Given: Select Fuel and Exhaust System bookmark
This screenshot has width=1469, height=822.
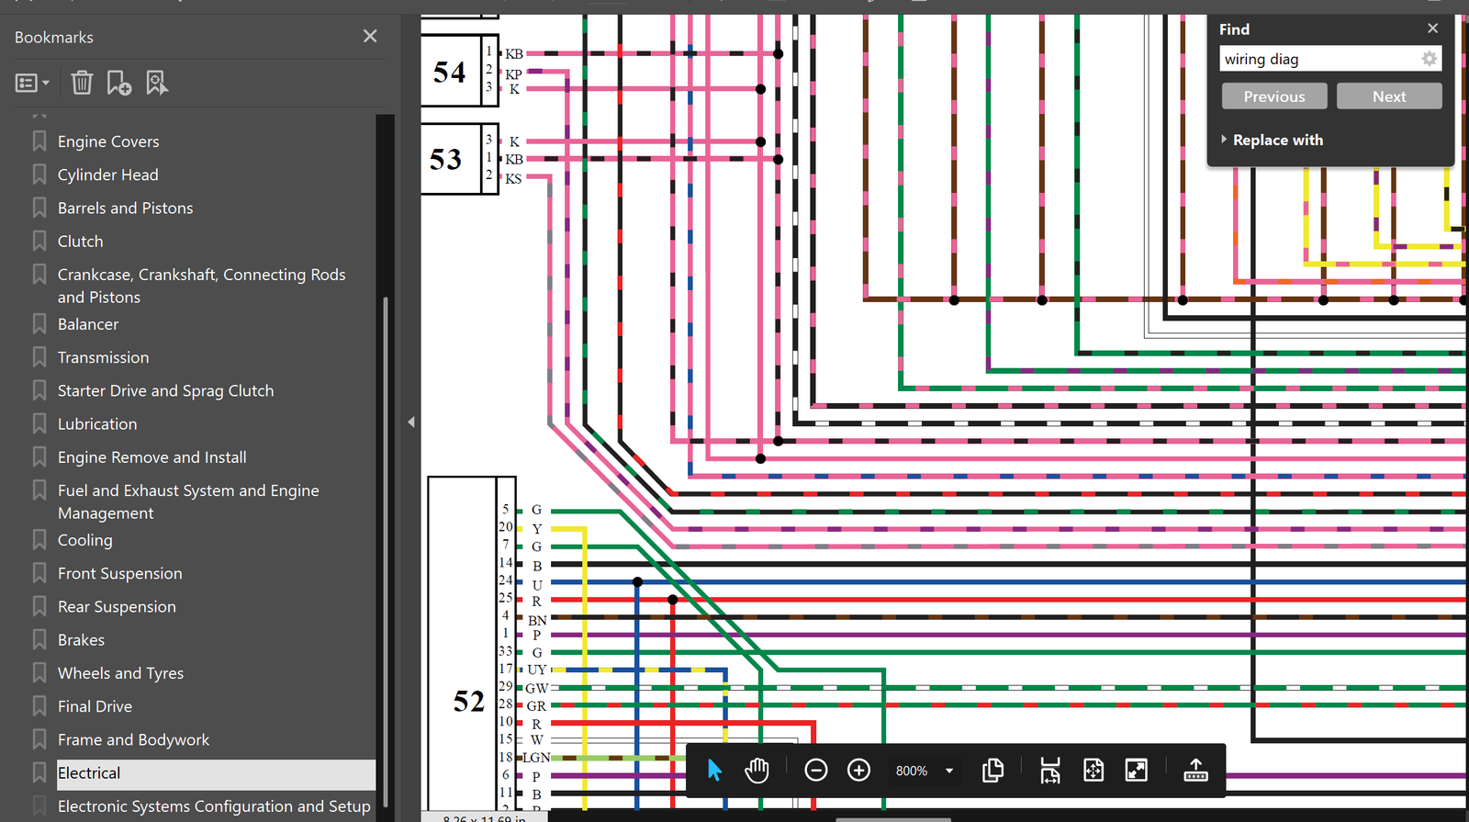Looking at the screenshot, I should [x=188, y=501].
